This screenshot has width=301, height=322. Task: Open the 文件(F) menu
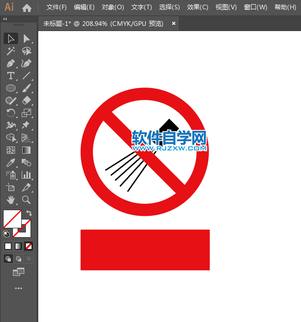[x=56, y=7]
